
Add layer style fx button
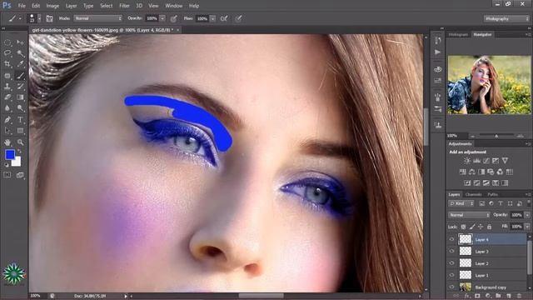(466, 297)
